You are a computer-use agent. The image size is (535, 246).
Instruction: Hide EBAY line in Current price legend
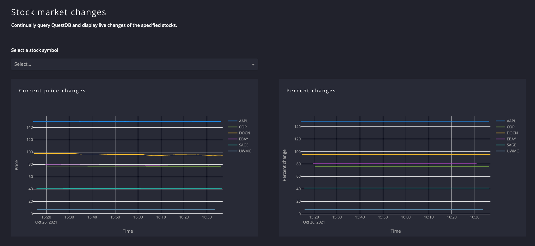pos(243,139)
